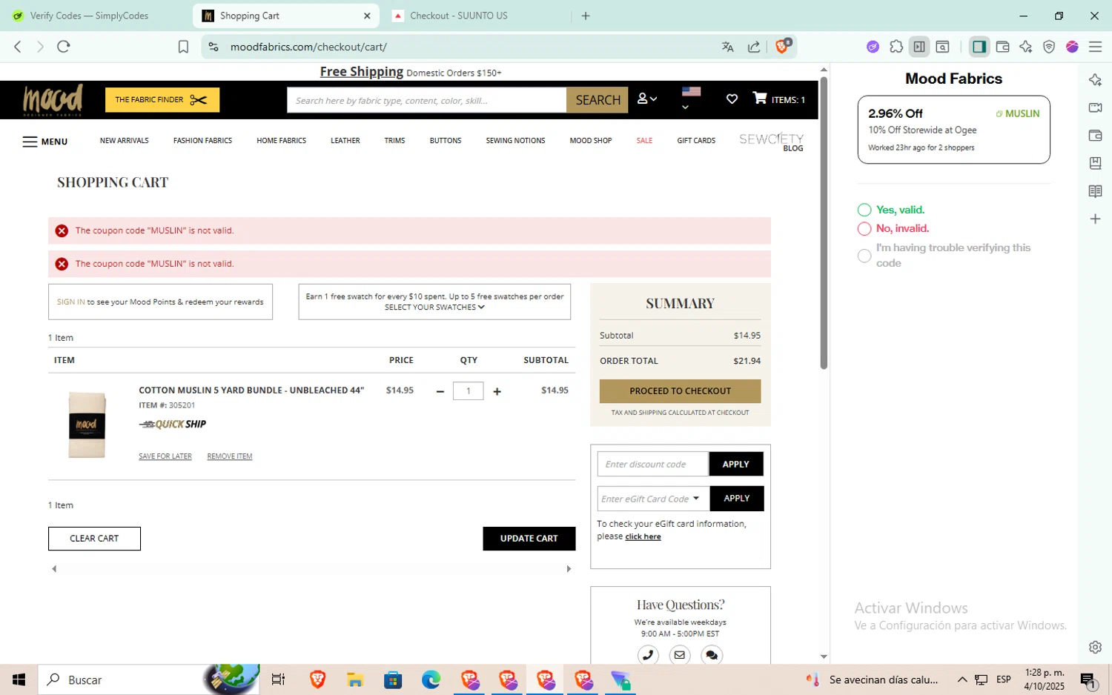Image resolution: width=1112 pixels, height=695 pixels.
Task: Open the Brave Wallet toolbar icon
Action: click(x=1002, y=47)
